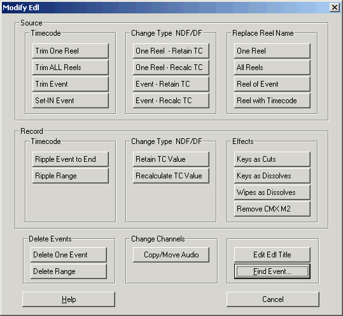
Task: Choose Set-IN Event button
Action: coord(71,101)
